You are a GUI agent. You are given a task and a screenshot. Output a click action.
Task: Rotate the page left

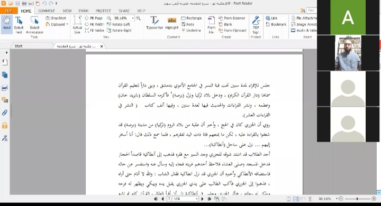[x=119, y=24]
